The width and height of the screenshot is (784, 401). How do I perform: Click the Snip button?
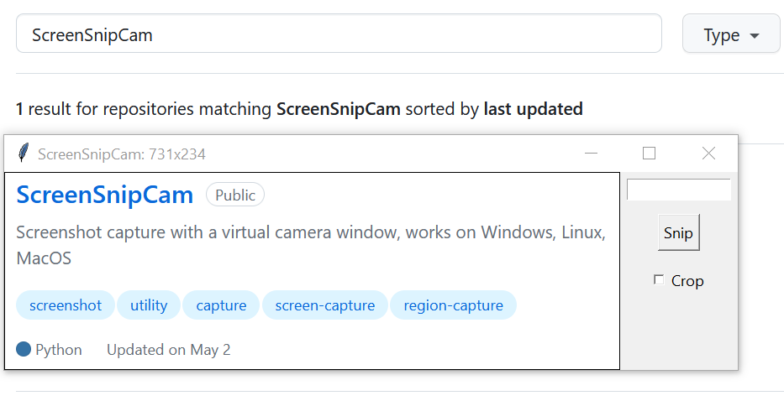(678, 232)
